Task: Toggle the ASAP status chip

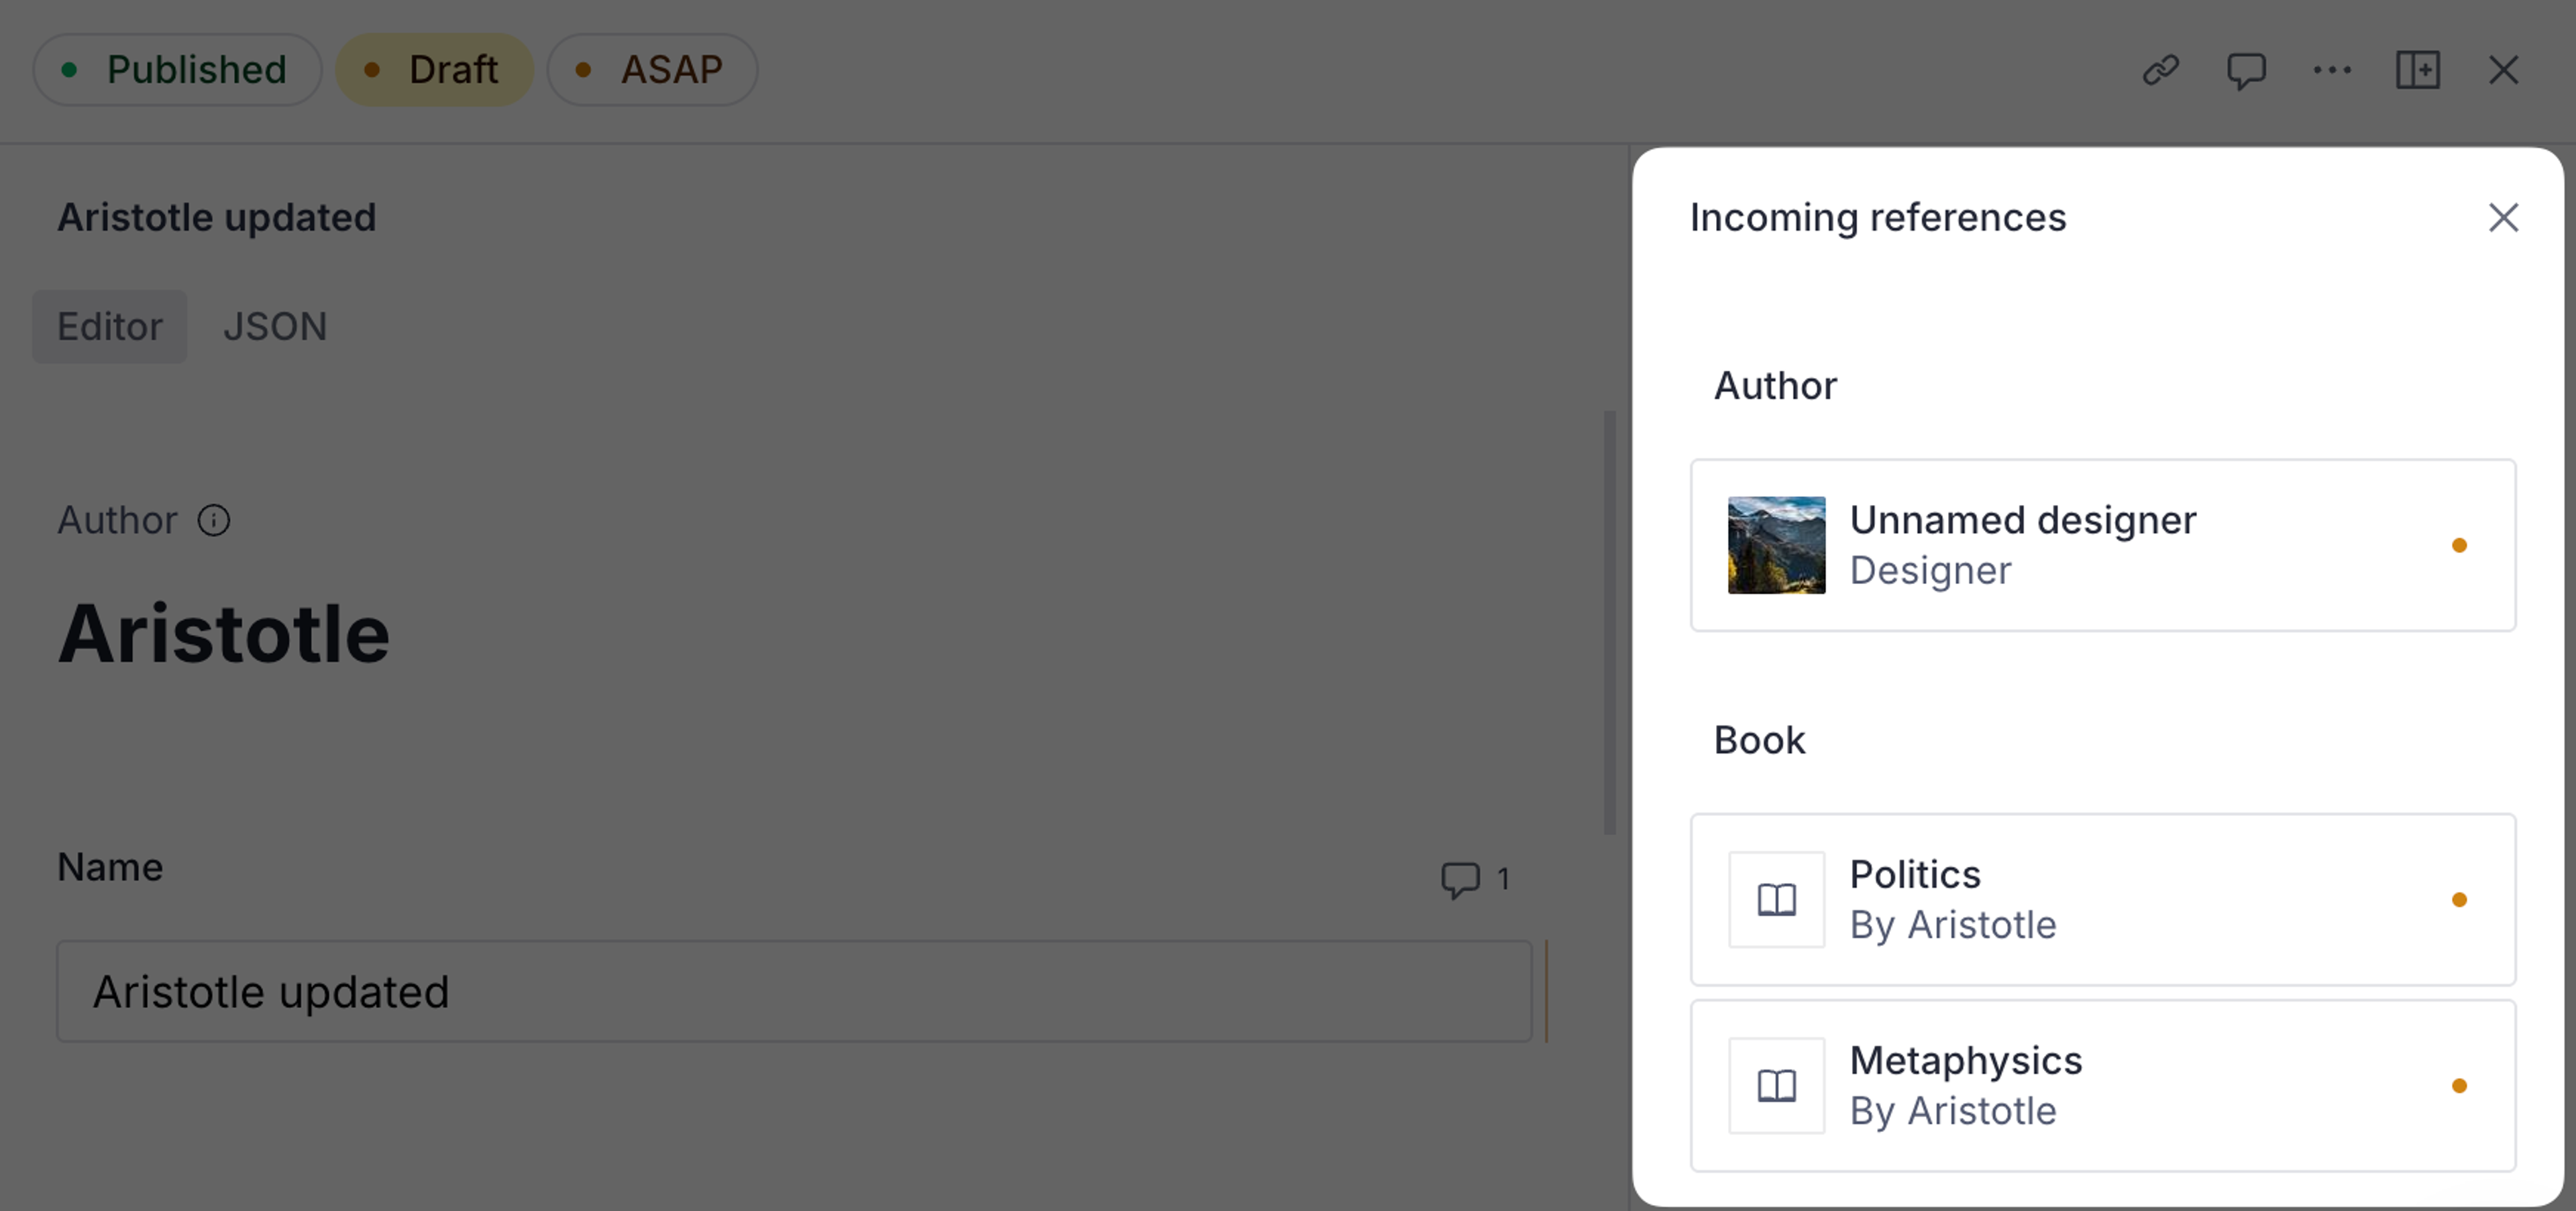Action: point(651,69)
